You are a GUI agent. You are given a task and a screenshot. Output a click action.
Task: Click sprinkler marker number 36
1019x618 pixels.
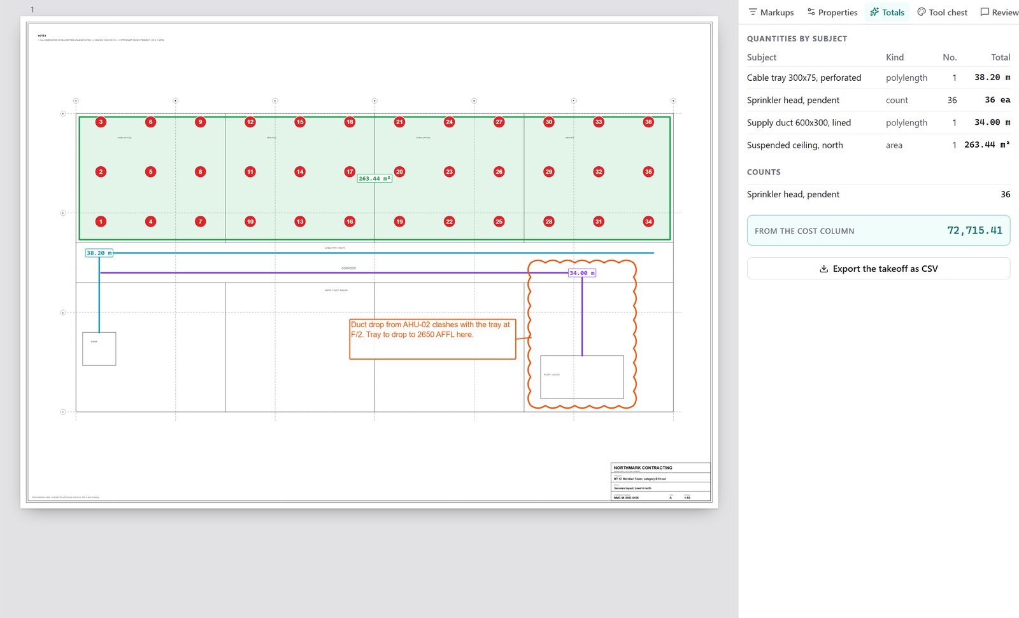coord(648,122)
